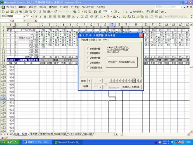Open the システム設定 sheet tab
Image resolution: width=193 pixels, height=145 pixels.
(x=75, y=134)
